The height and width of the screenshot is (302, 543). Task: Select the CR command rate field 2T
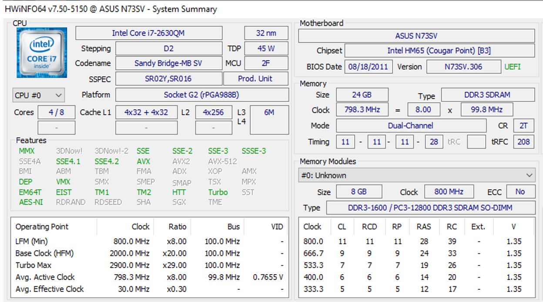point(524,125)
